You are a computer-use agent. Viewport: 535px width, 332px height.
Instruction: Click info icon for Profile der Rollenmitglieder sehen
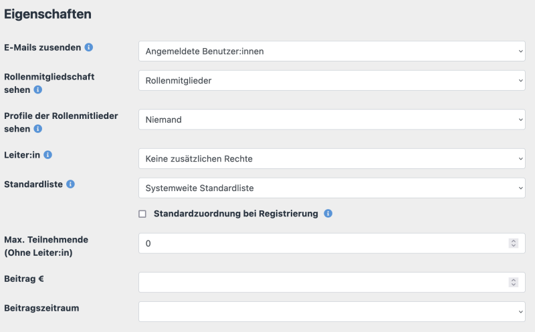click(x=38, y=128)
